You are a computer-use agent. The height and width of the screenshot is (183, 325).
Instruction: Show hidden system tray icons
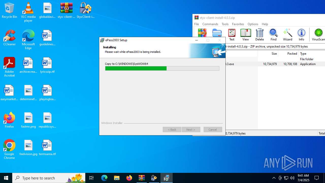click(x=274, y=178)
